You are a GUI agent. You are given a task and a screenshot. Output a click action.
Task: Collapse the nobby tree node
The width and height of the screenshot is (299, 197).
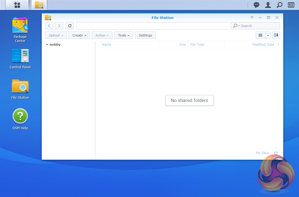(47, 45)
